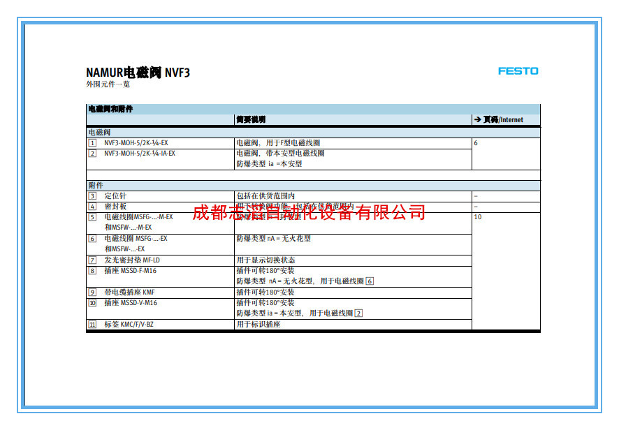Click boxed number 4 beside 密封板
619x430 pixels.
92,207
